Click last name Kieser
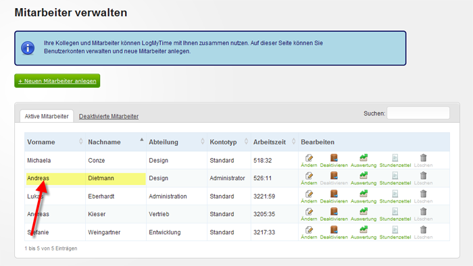This screenshot has height=266, width=473. [x=97, y=214]
